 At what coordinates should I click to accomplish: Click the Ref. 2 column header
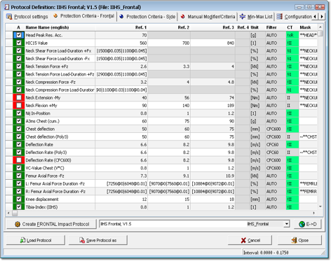[169, 27]
